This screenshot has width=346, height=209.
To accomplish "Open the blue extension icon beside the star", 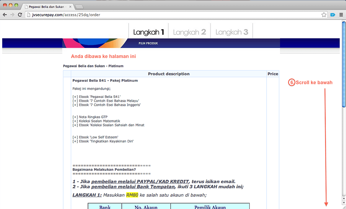I will (x=333, y=15).
